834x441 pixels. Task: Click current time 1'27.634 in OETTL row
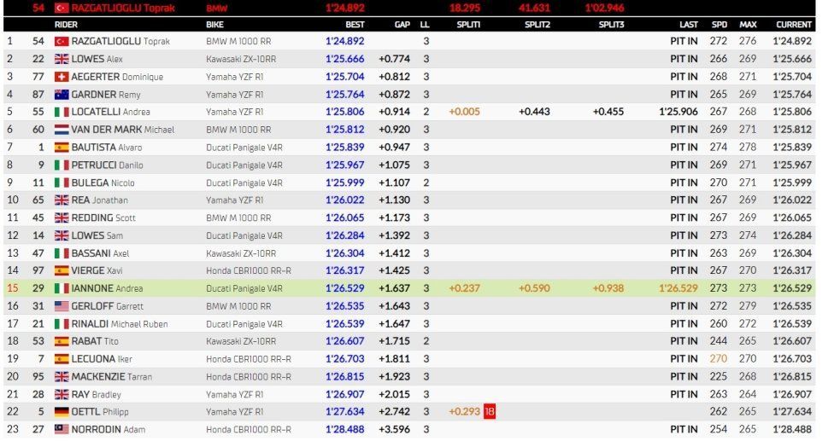(792, 412)
